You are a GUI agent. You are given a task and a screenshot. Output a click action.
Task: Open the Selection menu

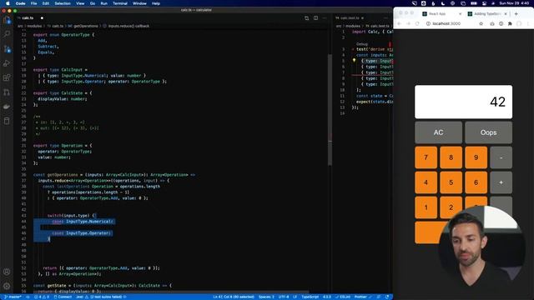coord(63,3)
